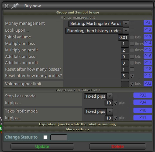The image size is (155, 152).
Task: Click the empty Volume upper limit field
Action: click(x=125, y=84)
